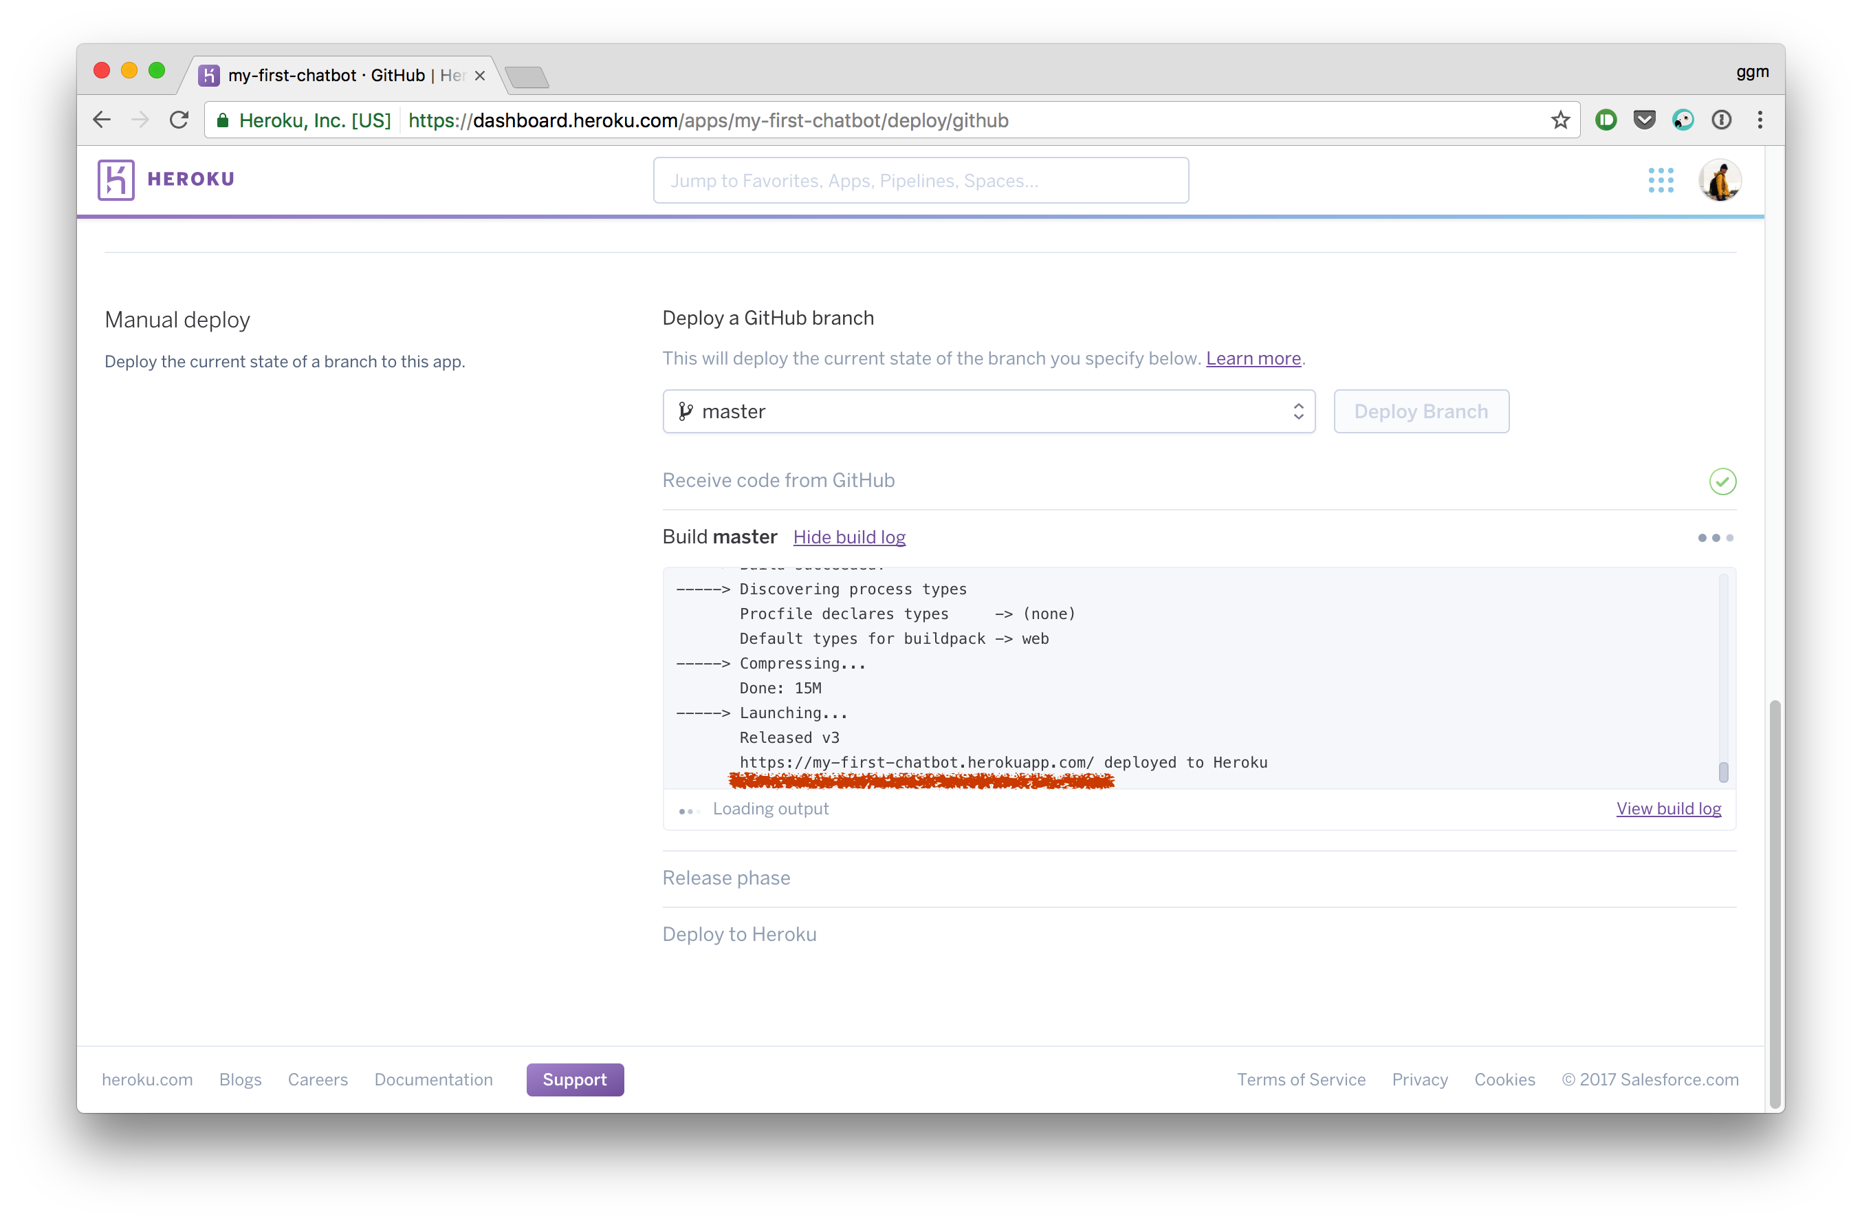The image size is (1862, 1223).
Task: Open the Privacy footer link
Action: (x=1419, y=1079)
